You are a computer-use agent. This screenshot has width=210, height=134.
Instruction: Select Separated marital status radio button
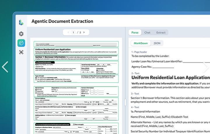pos(36,91)
